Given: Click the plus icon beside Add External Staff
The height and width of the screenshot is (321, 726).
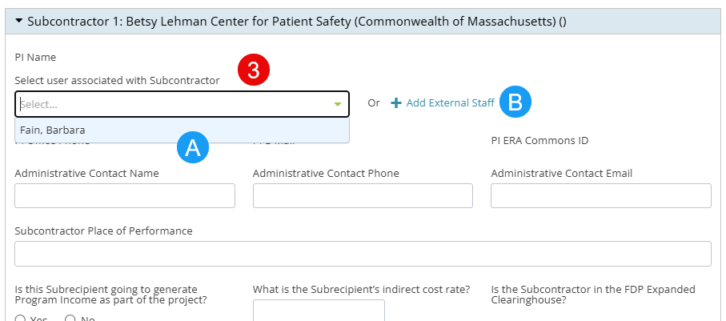Looking at the screenshot, I should tap(396, 102).
